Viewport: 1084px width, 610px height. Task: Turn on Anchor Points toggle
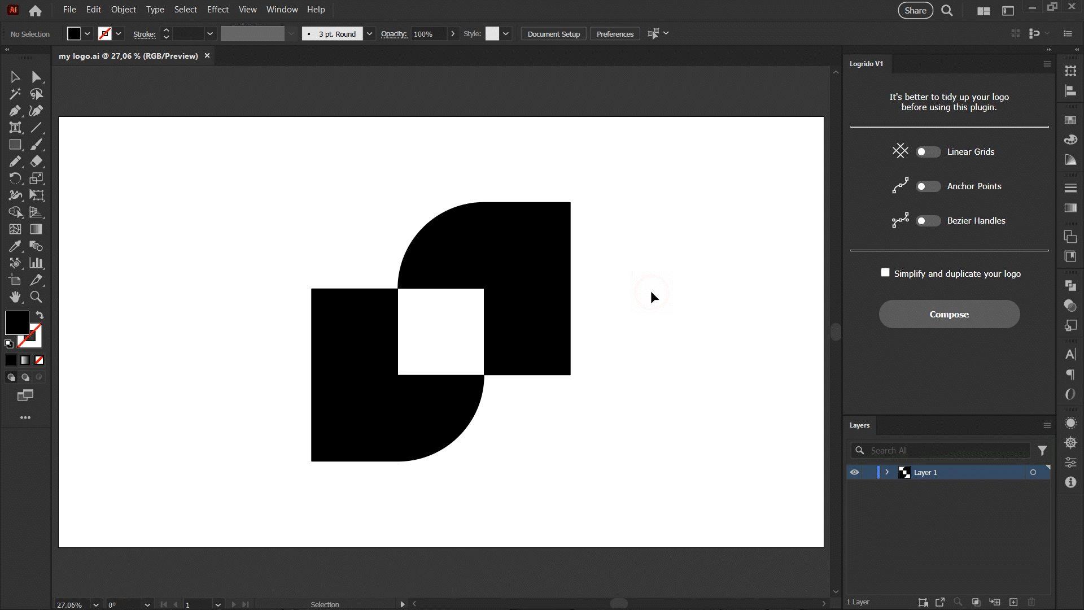point(928,186)
